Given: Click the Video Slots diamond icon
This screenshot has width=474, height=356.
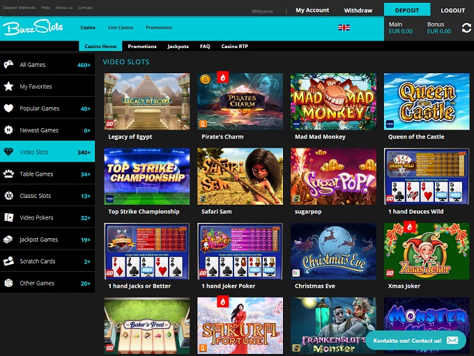Looking at the screenshot, I should [x=8, y=152].
